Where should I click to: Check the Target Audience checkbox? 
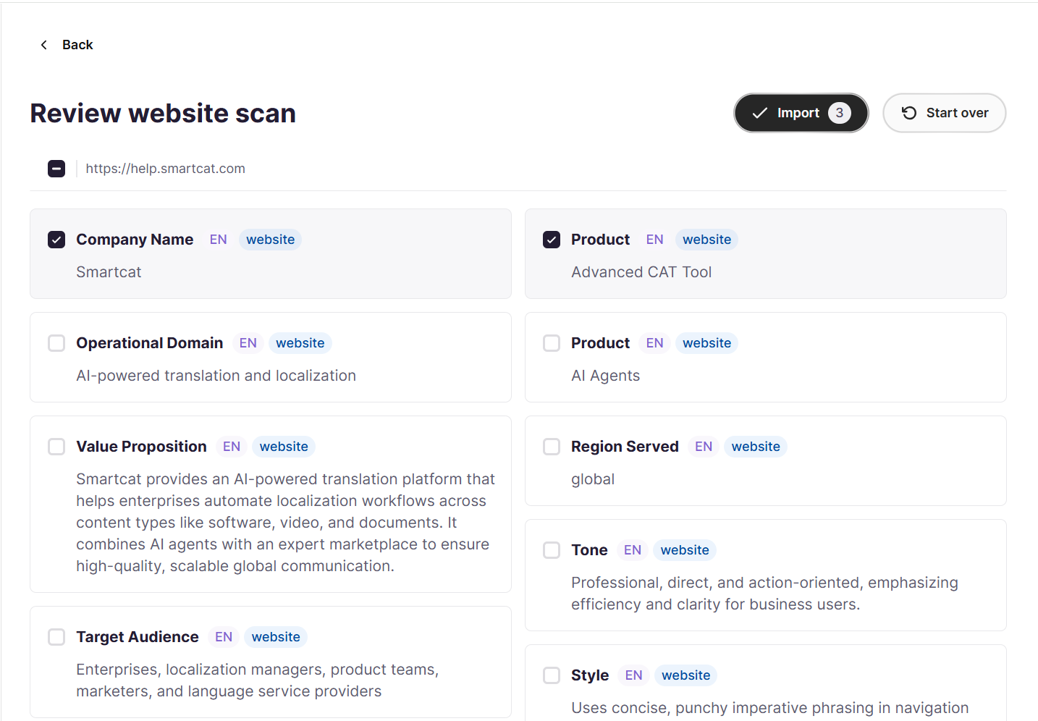pos(56,637)
